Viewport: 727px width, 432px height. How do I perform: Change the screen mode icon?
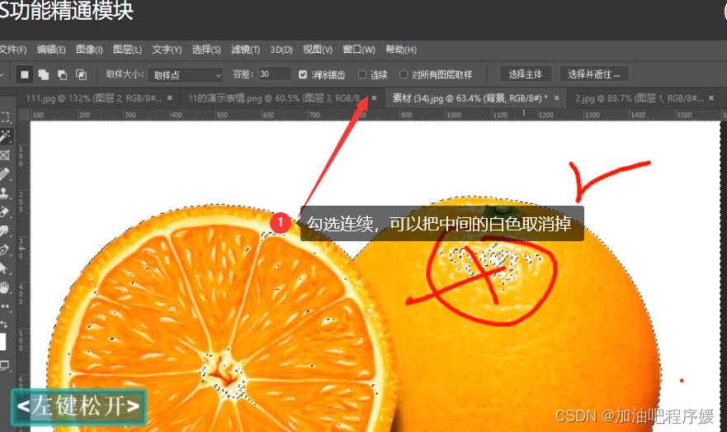5,366
